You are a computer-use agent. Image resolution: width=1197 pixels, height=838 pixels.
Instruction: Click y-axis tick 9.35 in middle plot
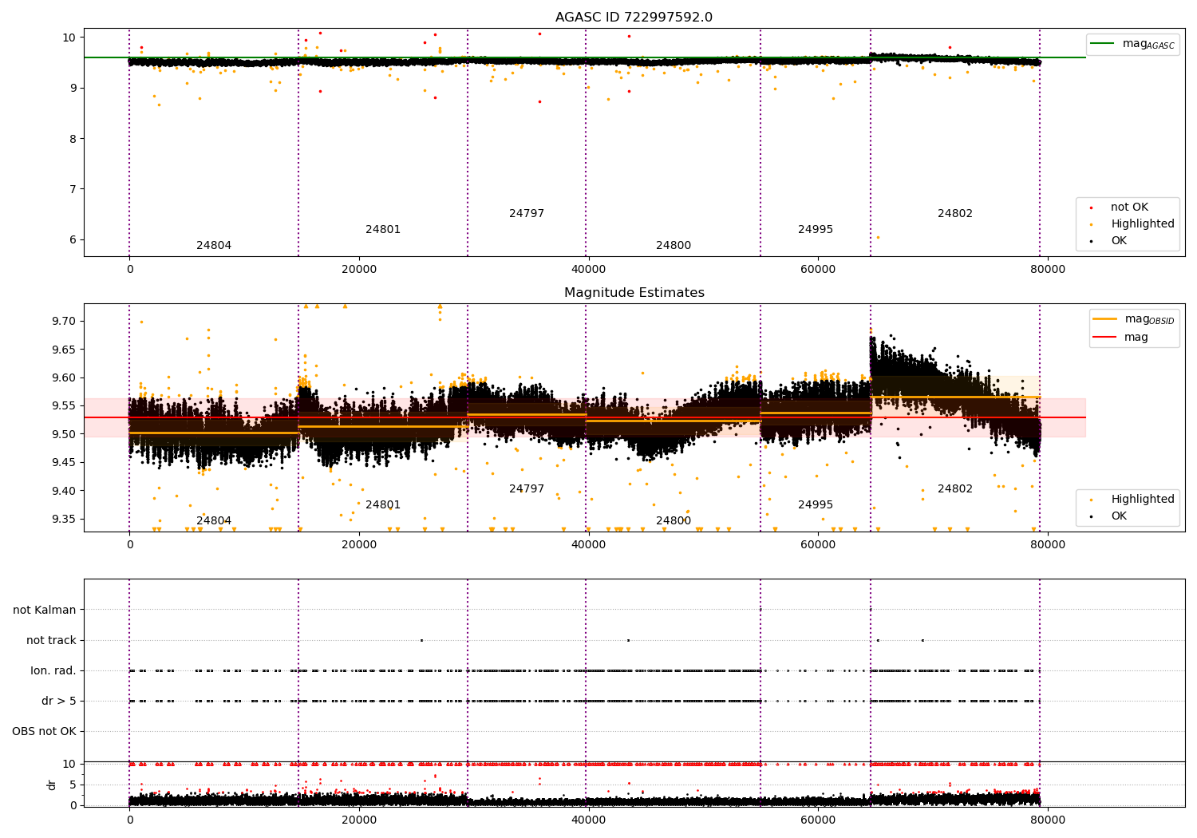pos(65,520)
